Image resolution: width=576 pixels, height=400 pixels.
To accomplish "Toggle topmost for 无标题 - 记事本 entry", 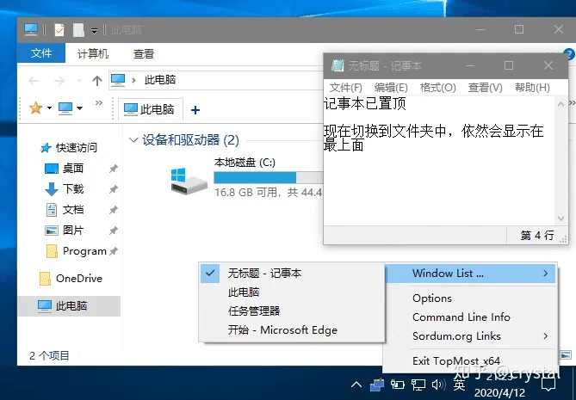I will point(292,274).
